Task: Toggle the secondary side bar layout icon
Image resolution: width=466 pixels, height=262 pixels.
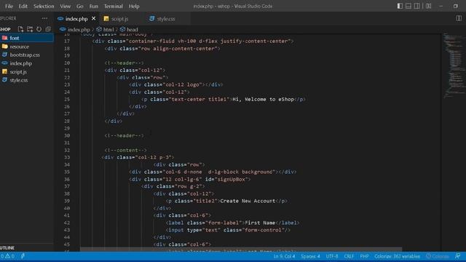Action: tap(416, 6)
